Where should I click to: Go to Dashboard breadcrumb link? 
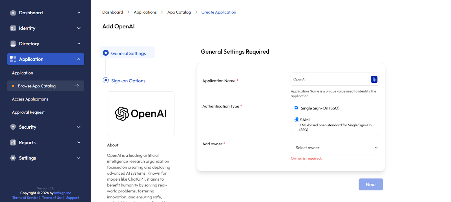[x=112, y=12]
